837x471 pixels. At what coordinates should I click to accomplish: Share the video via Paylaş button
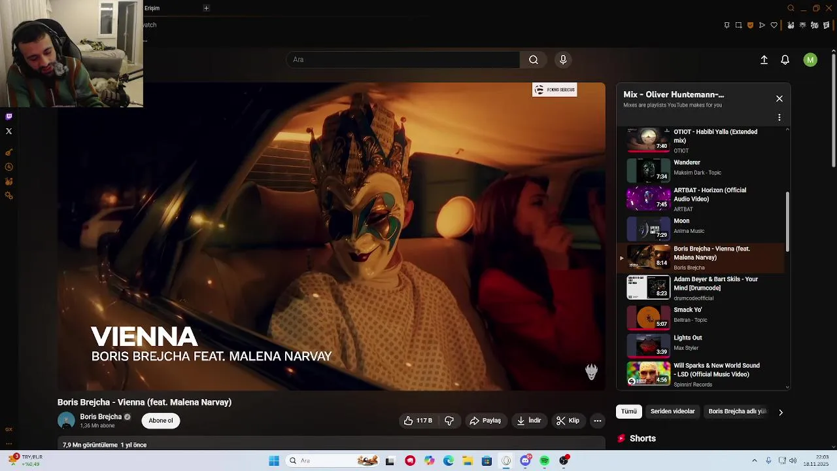point(485,421)
